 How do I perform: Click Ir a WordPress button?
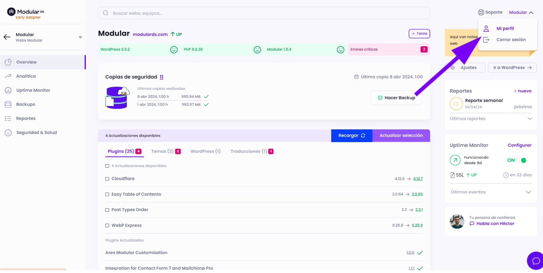point(512,68)
